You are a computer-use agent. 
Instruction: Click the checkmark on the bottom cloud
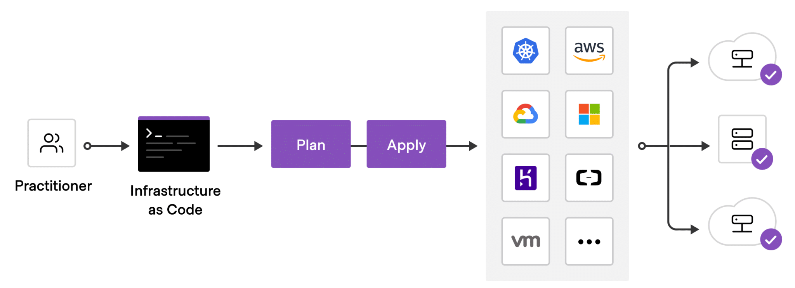click(x=771, y=239)
